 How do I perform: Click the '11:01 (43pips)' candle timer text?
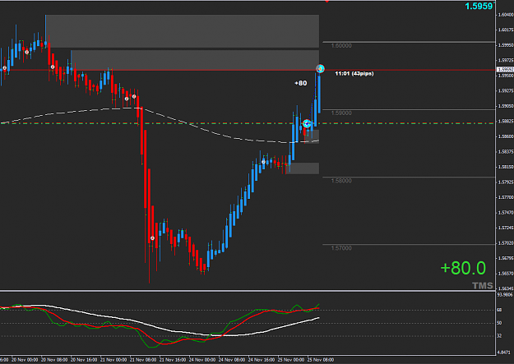click(354, 73)
